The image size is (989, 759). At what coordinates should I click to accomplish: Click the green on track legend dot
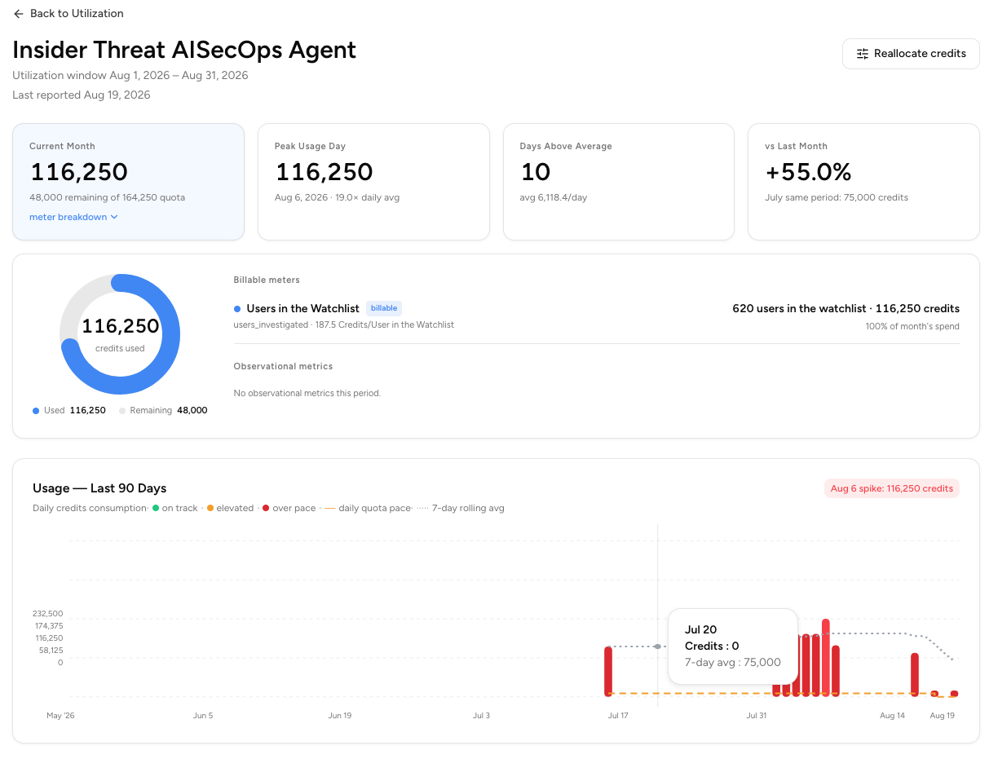[x=156, y=508]
